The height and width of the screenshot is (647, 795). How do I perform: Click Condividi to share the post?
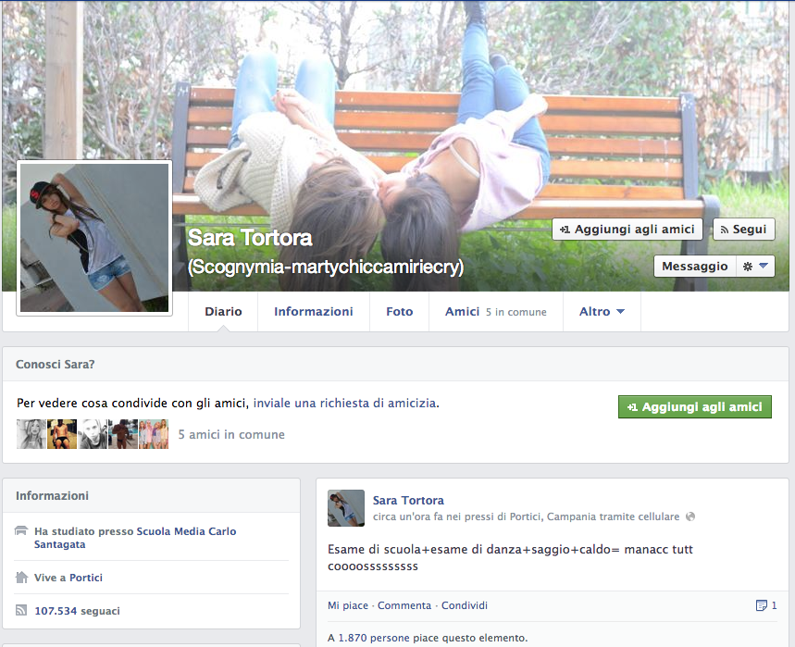pyautogui.click(x=464, y=605)
